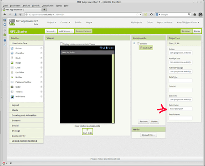This screenshot has width=205, height=166.
Task: Open help for WebViewer component
Action: coord(41,96)
